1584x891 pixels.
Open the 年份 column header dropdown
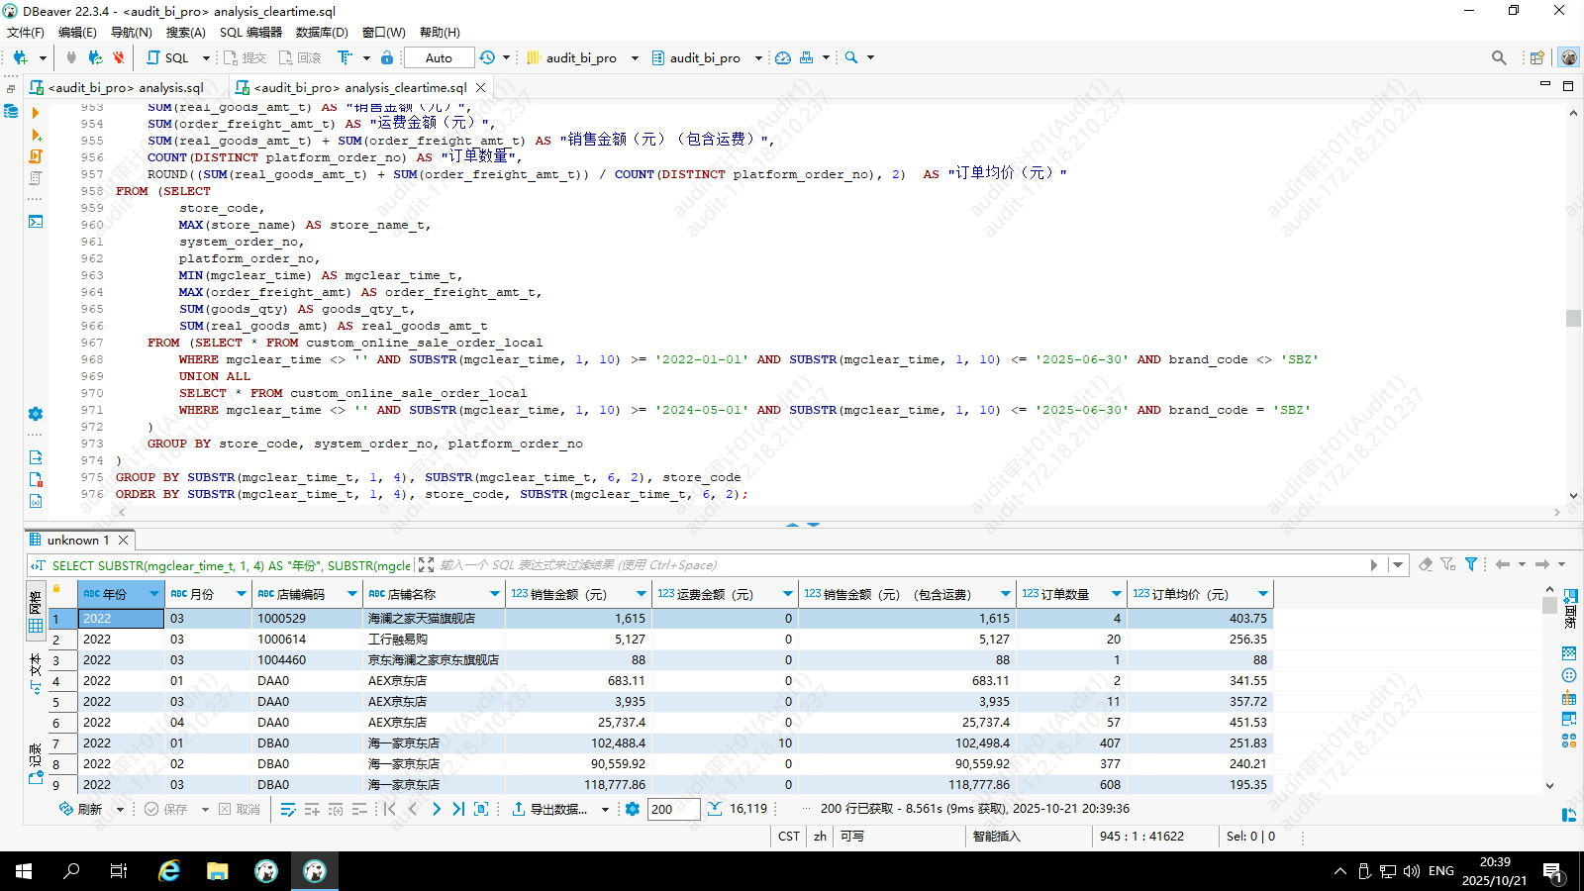(154, 594)
